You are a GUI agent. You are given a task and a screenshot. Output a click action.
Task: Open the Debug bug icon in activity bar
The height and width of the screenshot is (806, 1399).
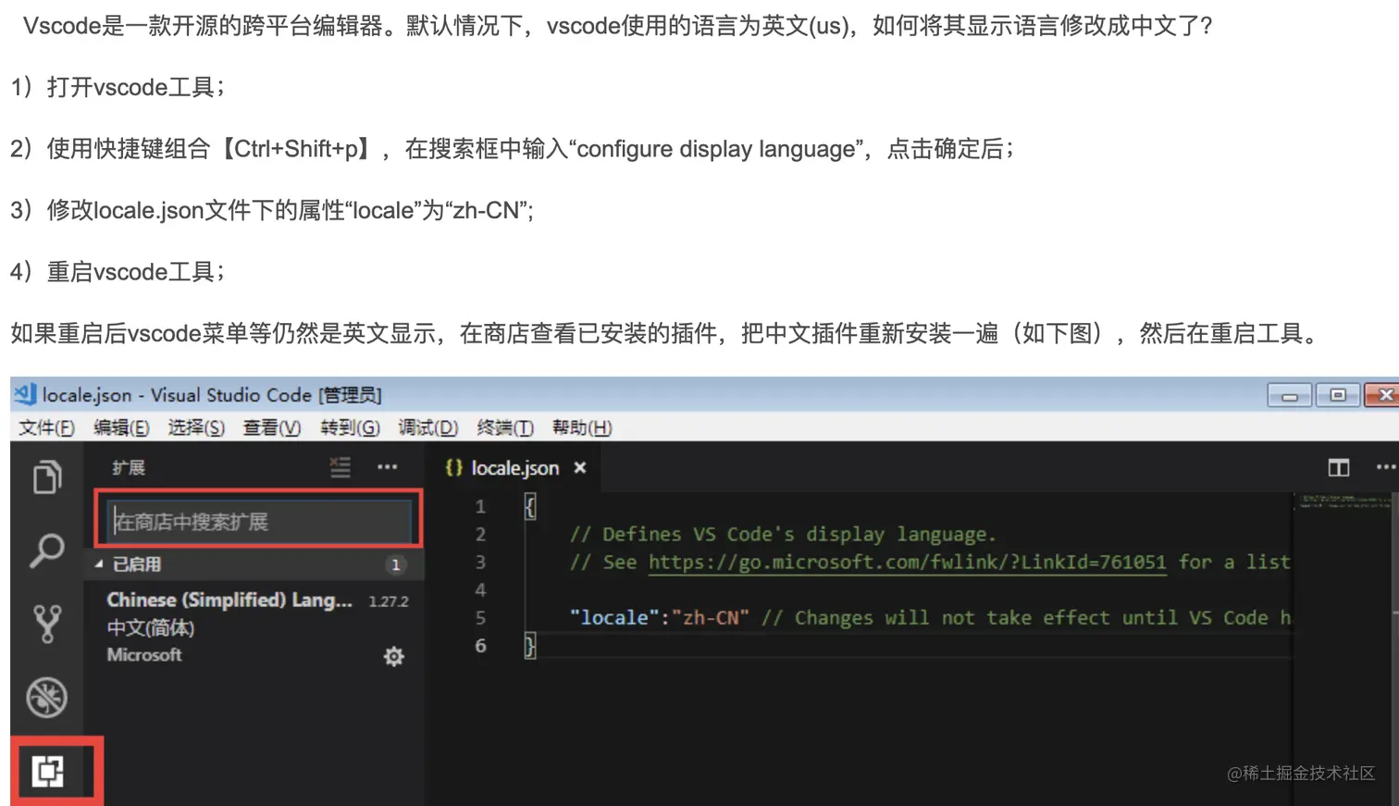[x=47, y=698]
